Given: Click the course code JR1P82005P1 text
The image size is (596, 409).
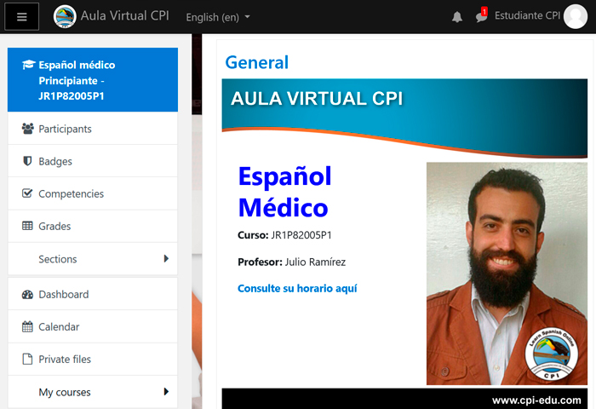Looking at the screenshot, I should (301, 235).
